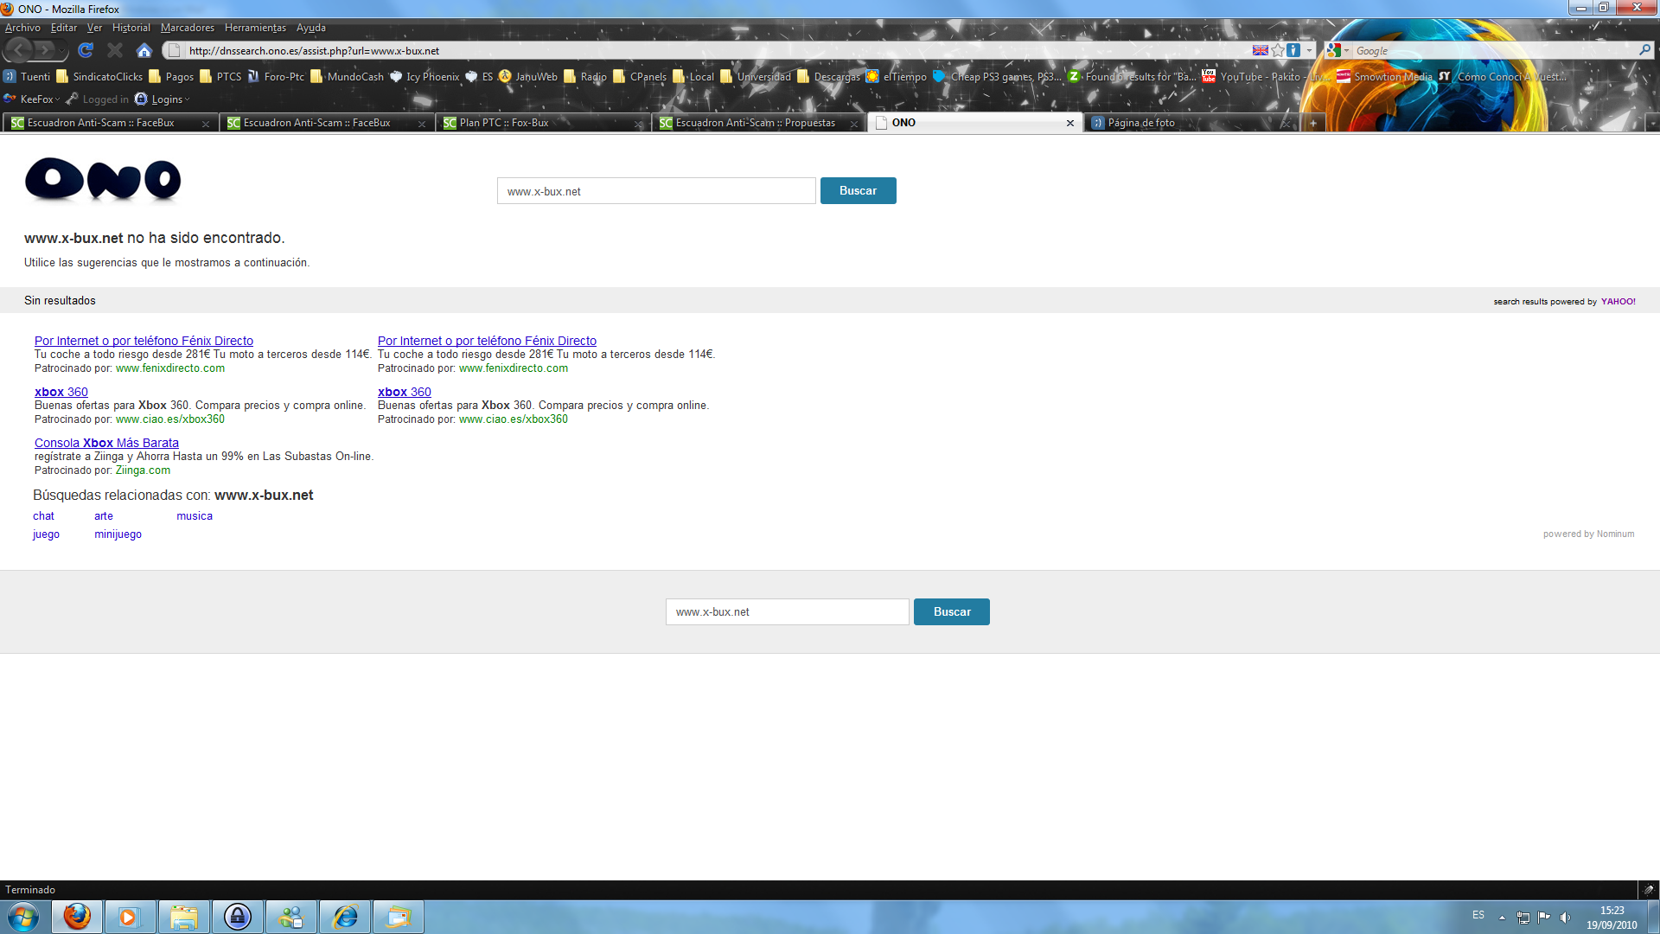Show hidden tray icons arrow
This screenshot has height=934, width=1660.
pyautogui.click(x=1502, y=918)
